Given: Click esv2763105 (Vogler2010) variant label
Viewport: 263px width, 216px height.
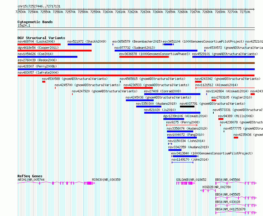Looking at the screenshot, I should tap(232, 97).
